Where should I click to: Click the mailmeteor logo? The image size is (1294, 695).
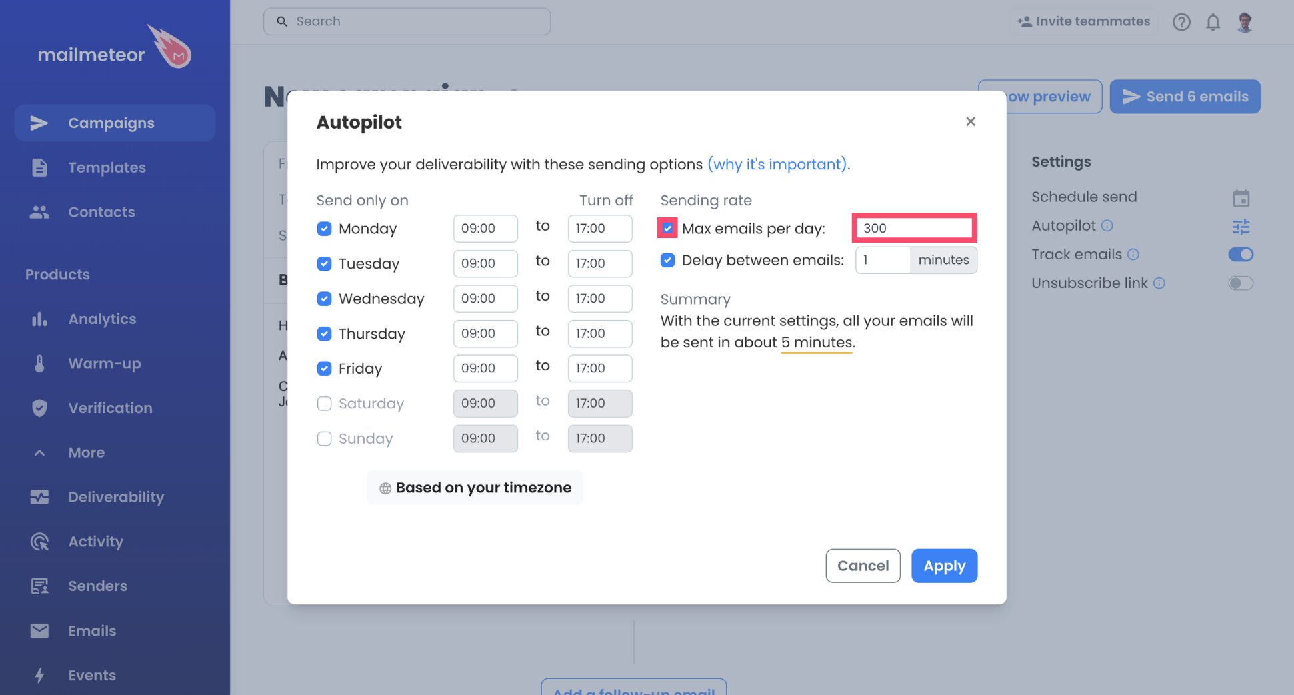(x=114, y=48)
